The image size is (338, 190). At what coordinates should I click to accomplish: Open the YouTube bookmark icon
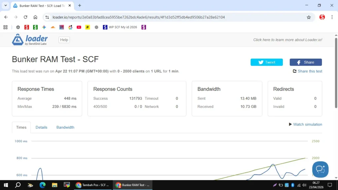point(79,27)
